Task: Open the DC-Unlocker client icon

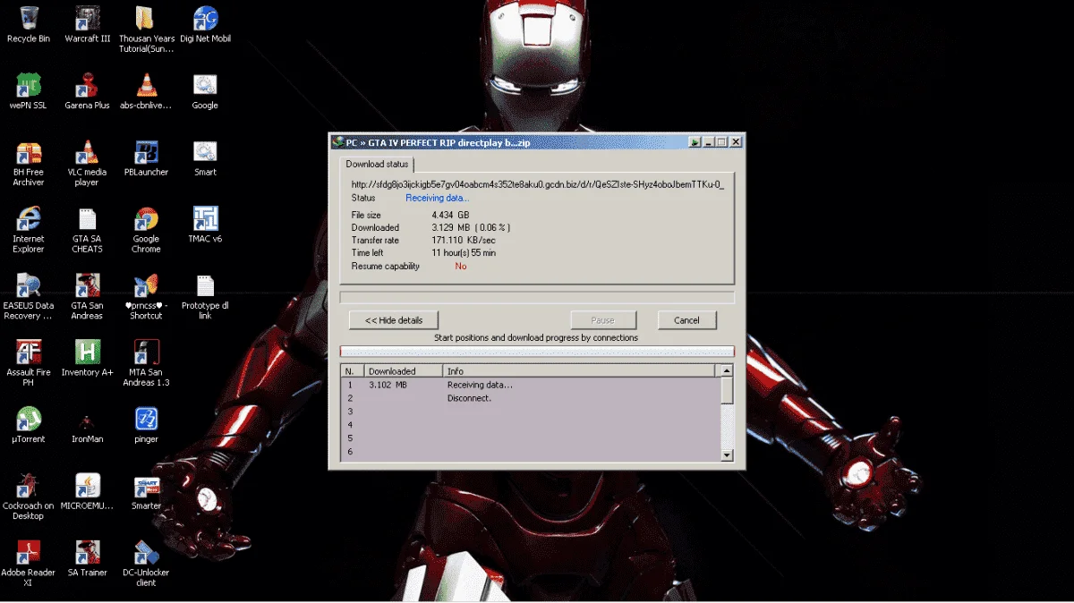Action: 146,563
